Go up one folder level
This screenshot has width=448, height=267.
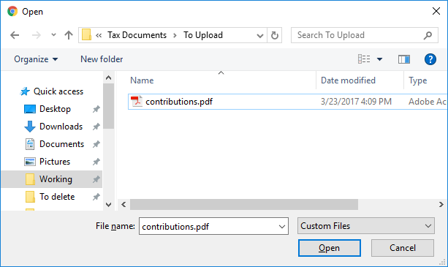click(69, 35)
